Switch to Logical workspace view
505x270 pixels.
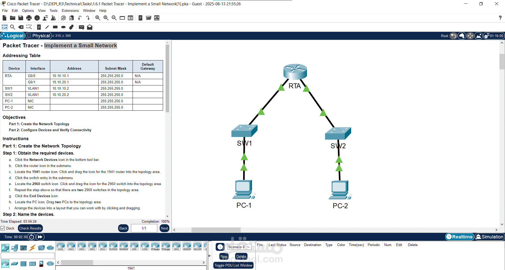click(13, 36)
